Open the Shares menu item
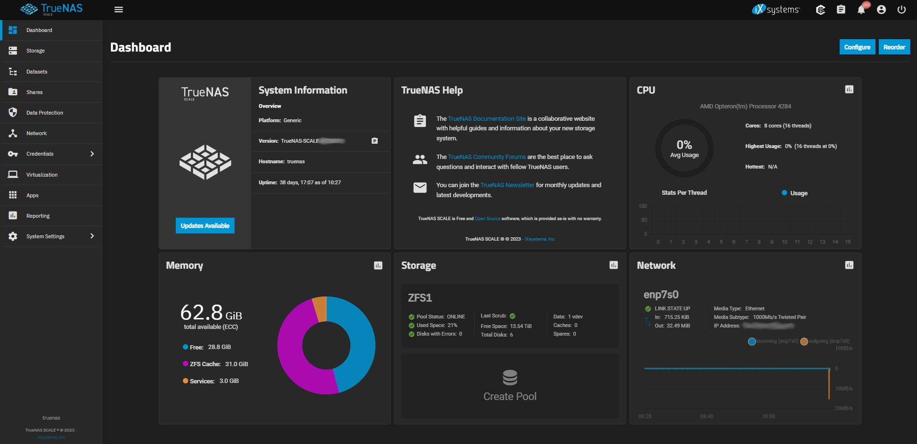The width and height of the screenshot is (917, 444). tap(52, 92)
